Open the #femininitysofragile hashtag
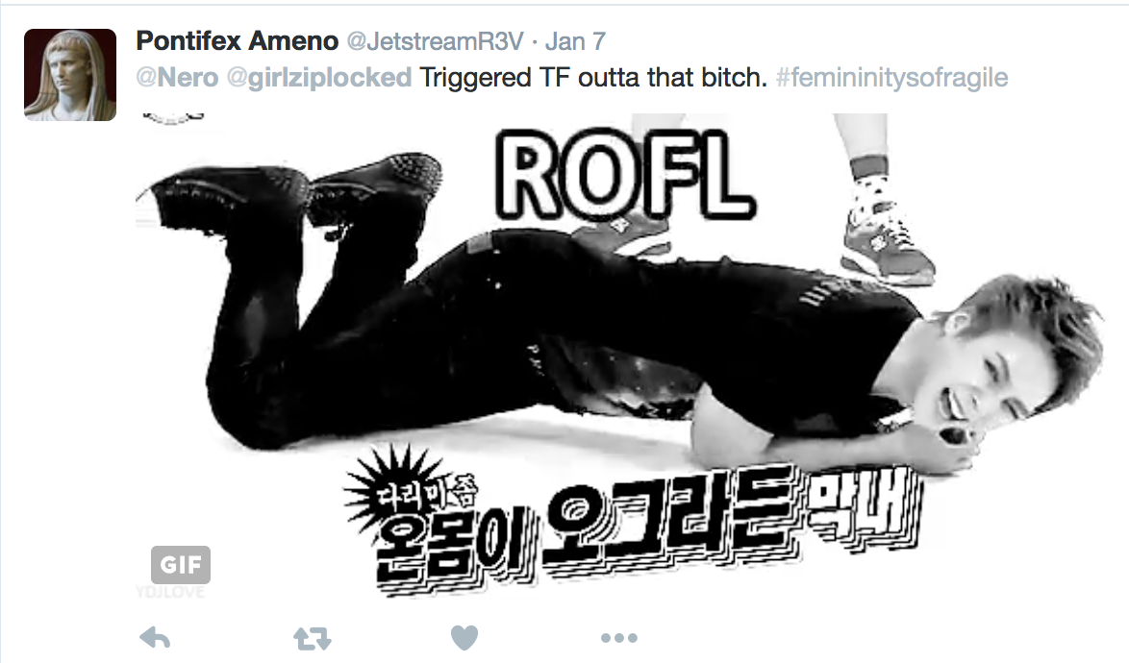 tap(892, 77)
